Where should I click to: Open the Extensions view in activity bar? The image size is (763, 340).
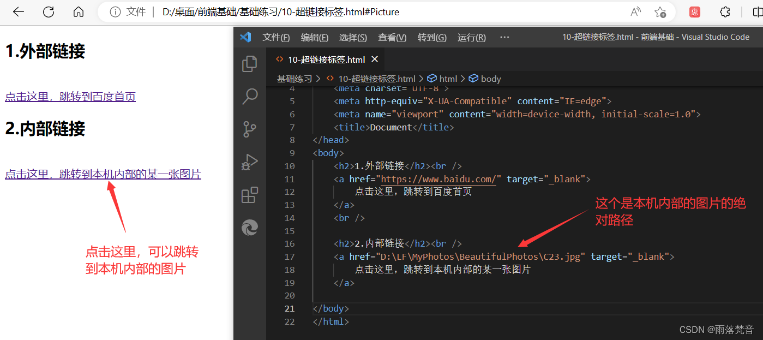pyautogui.click(x=250, y=195)
